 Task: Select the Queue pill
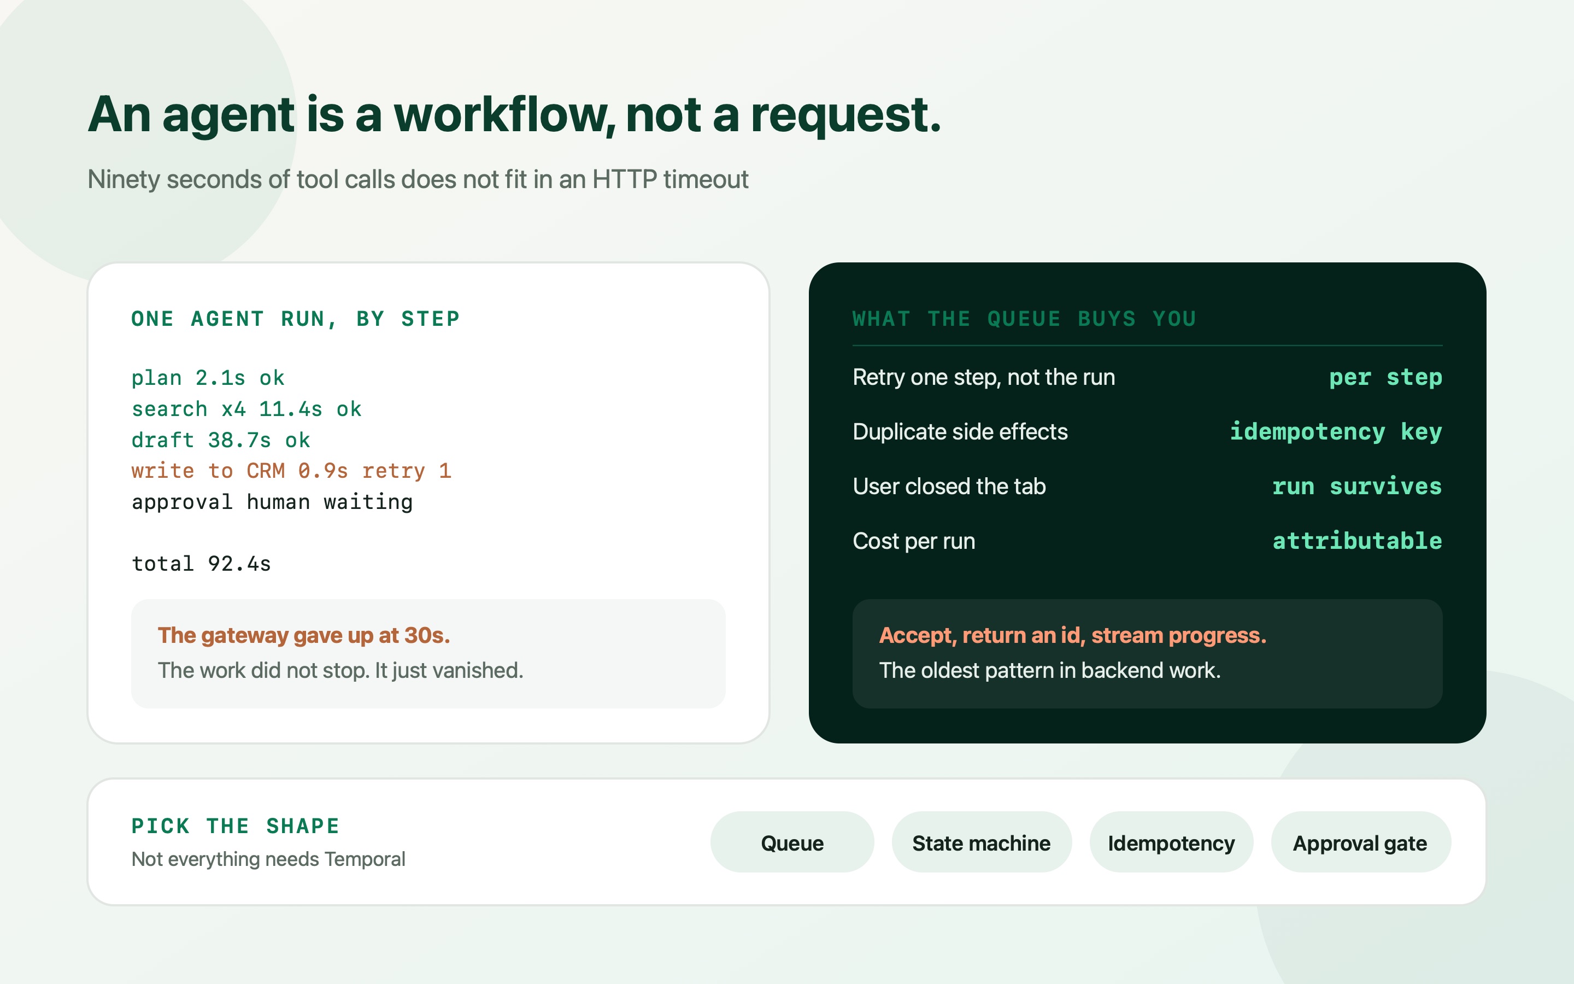coord(791,842)
